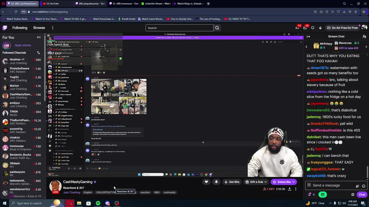Collapse the For You sidebar

[39, 37]
